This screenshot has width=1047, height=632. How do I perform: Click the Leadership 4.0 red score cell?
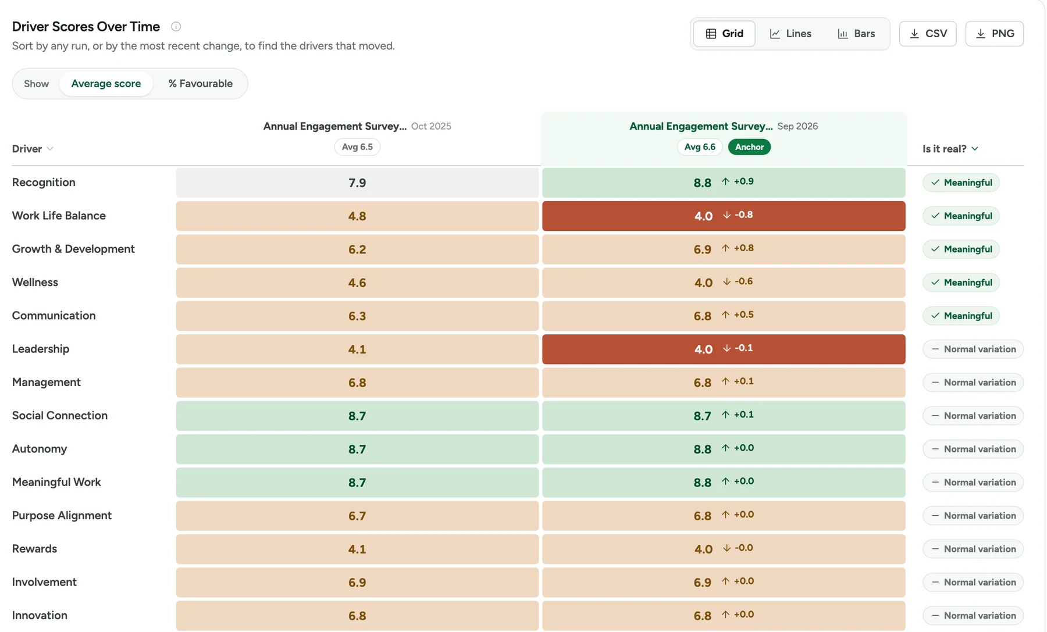724,349
